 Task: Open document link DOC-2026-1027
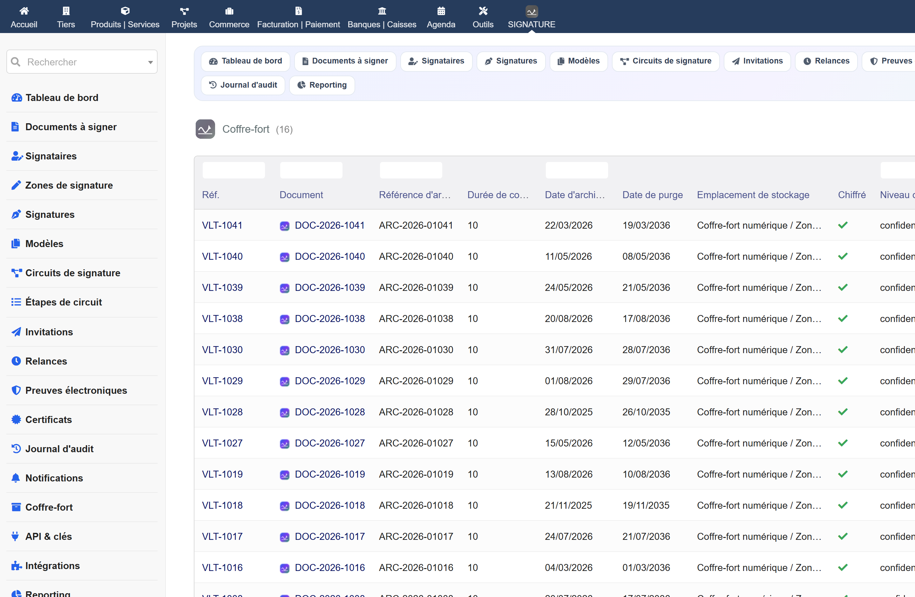(x=330, y=443)
